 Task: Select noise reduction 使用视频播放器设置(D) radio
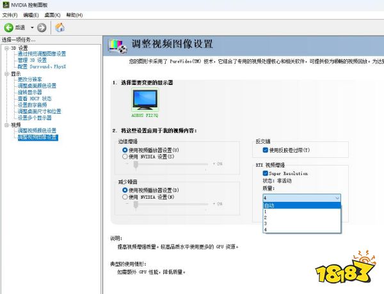point(125,190)
